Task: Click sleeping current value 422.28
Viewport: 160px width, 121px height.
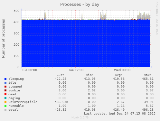Action: tap(61, 79)
